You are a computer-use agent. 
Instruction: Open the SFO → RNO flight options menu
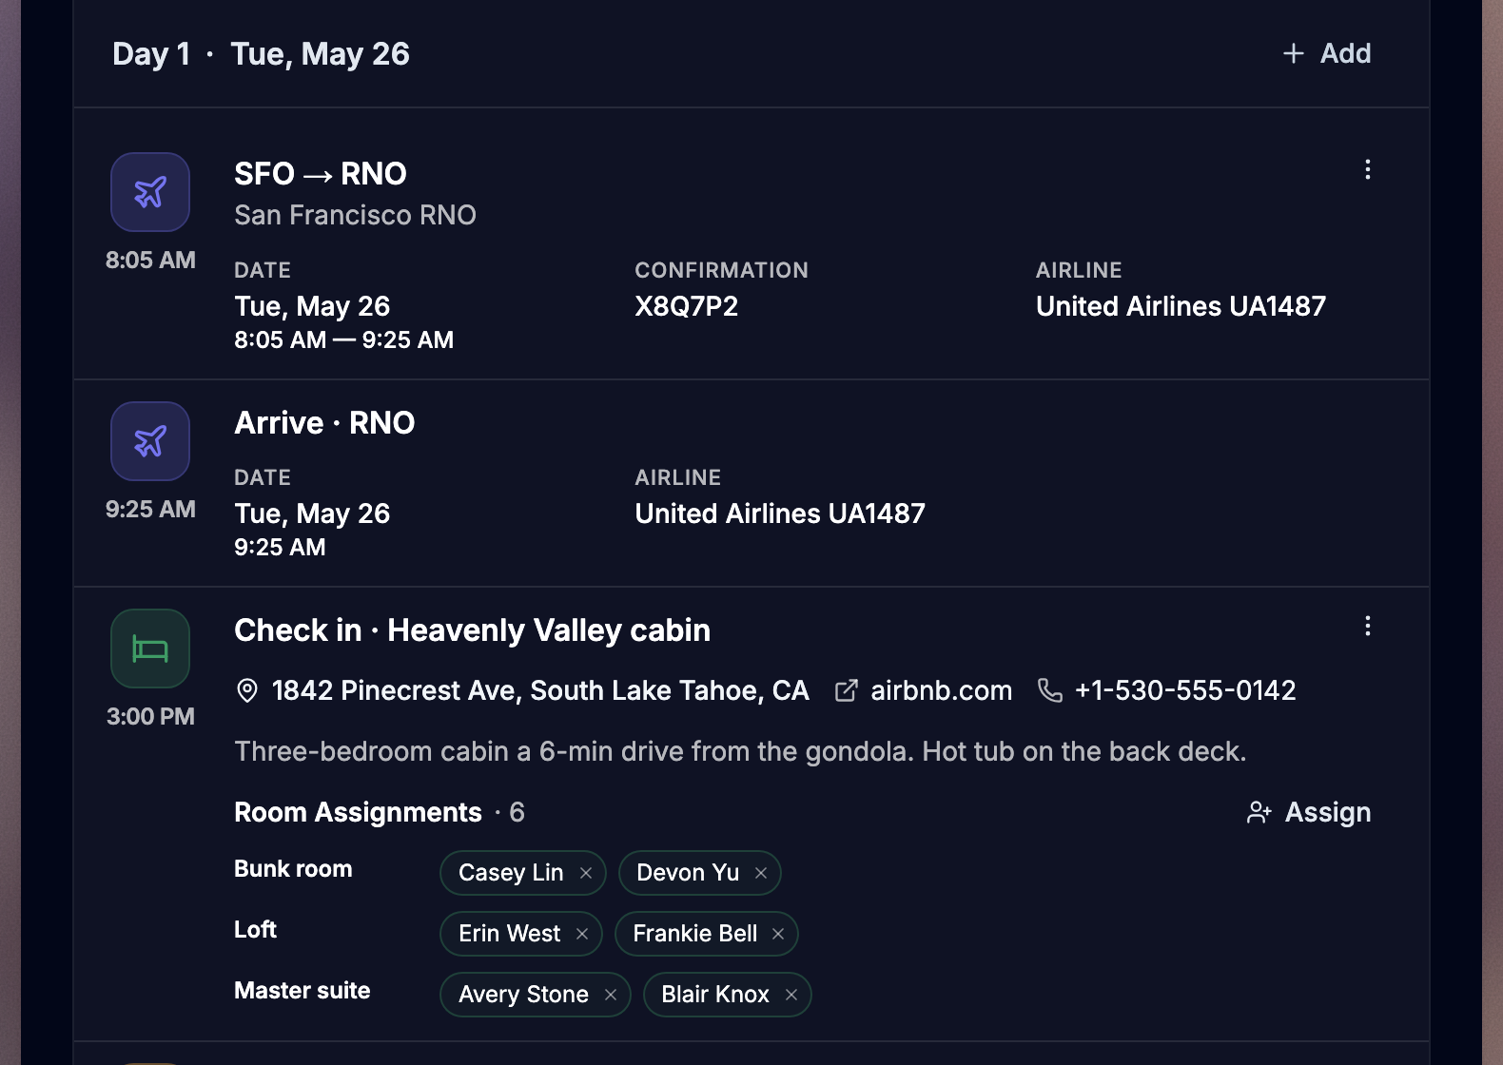tap(1368, 169)
